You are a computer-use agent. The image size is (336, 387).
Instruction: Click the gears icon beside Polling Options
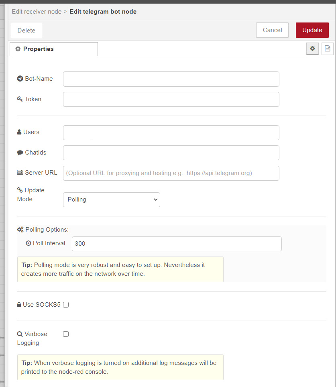20,229
